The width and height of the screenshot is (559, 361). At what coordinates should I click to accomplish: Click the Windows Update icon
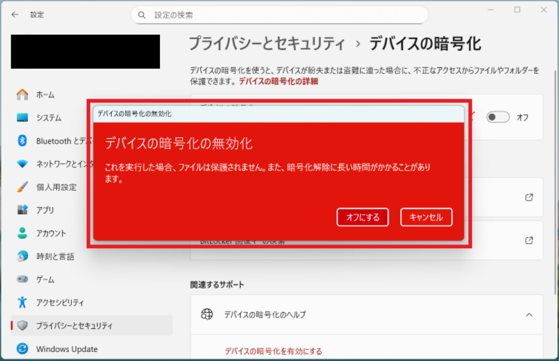[22, 349]
